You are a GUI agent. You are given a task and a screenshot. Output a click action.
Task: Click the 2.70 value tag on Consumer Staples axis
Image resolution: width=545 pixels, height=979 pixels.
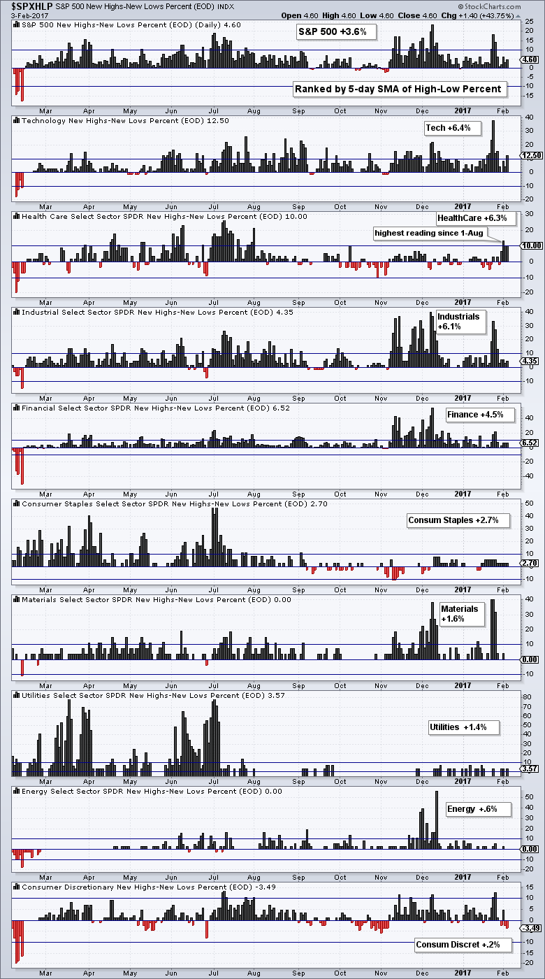click(x=530, y=563)
